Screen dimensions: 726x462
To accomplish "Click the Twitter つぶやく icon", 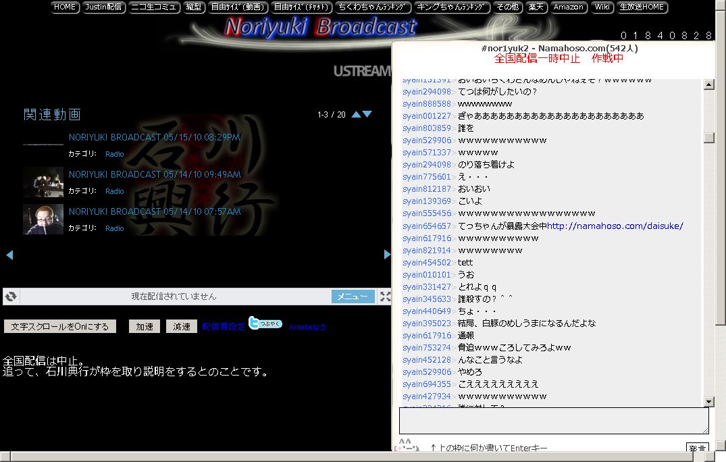I will coord(265,323).
